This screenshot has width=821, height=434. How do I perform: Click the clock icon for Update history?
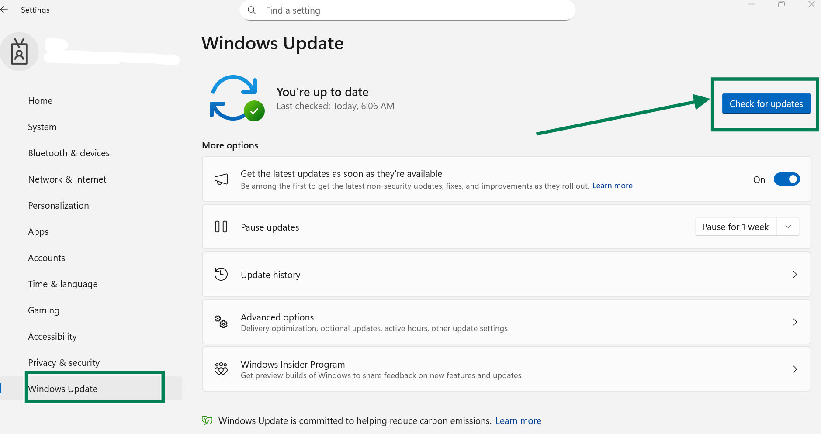(221, 274)
